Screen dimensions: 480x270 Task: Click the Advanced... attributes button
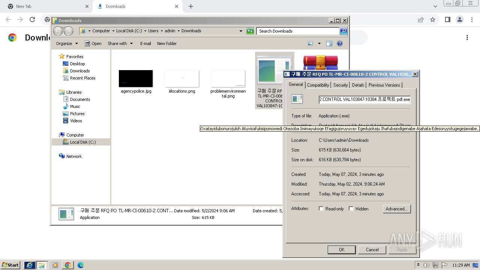pyautogui.click(x=397, y=209)
